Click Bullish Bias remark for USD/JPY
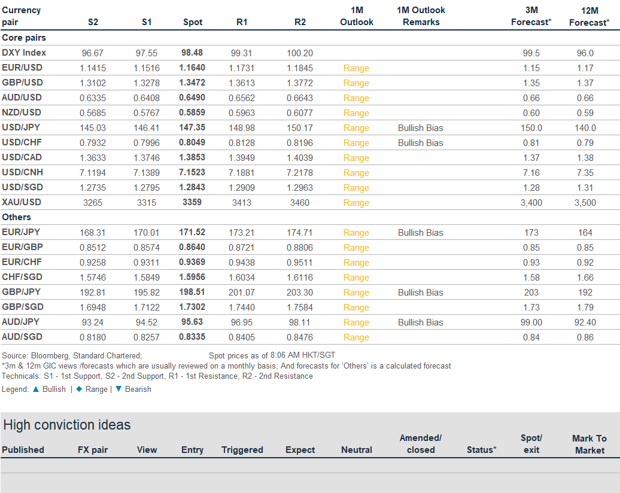The width and height of the screenshot is (620, 493). click(421, 128)
